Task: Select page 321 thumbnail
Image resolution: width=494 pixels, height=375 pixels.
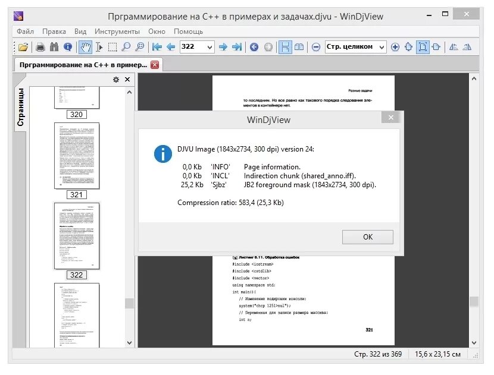Action: [77, 156]
